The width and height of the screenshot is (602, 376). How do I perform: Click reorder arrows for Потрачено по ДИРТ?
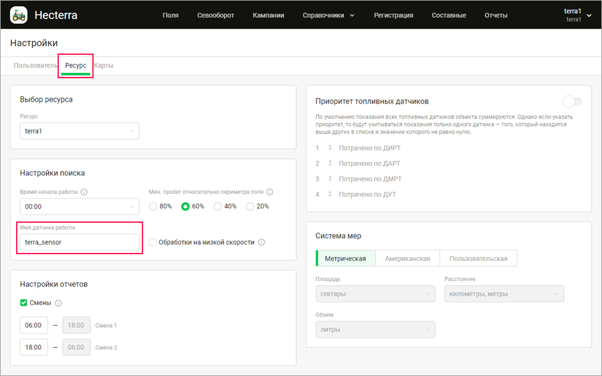330,148
